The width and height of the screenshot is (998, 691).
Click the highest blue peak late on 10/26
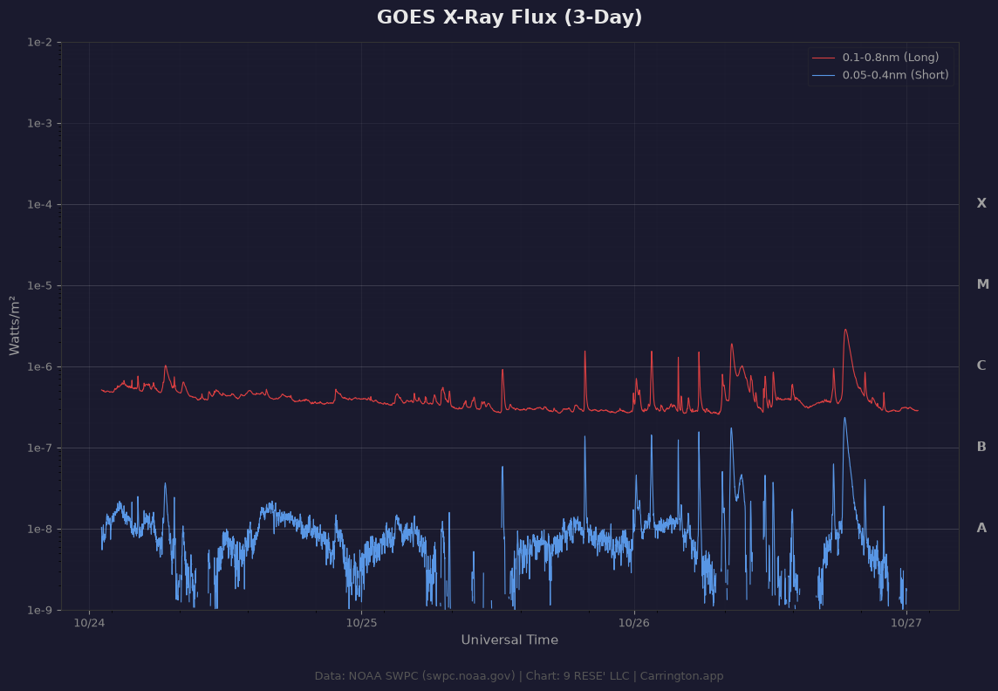844,419
